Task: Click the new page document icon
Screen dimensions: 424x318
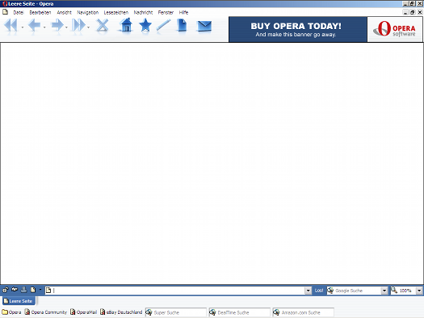Action: point(182,25)
